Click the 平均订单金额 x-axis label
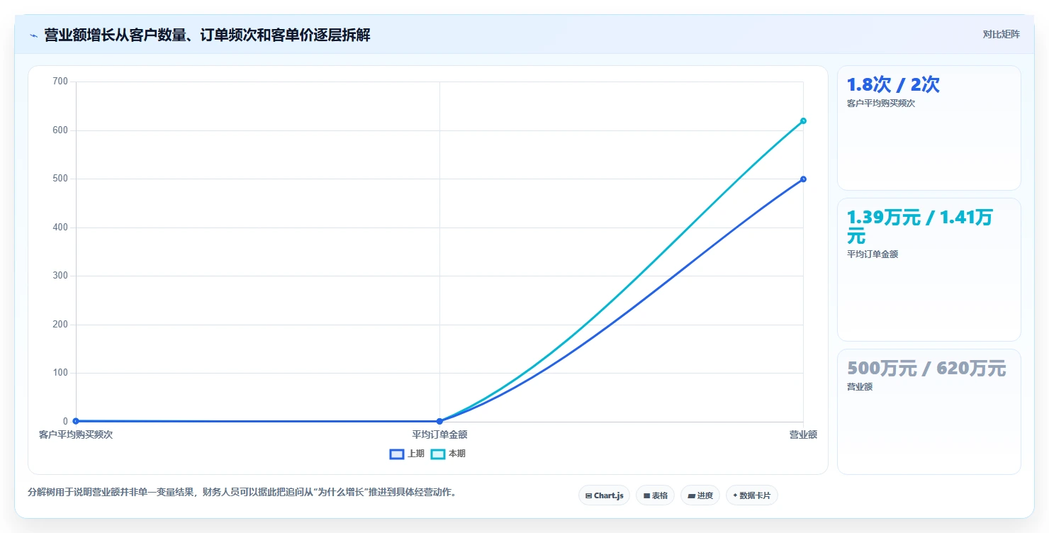This screenshot has width=1049, height=533. pyautogui.click(x=439, y=434)
